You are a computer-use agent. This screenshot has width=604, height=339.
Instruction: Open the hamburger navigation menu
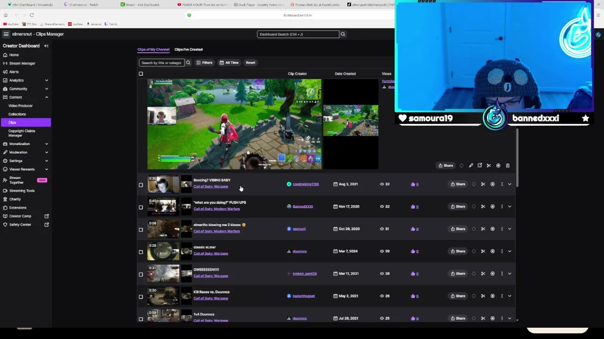tap(6, 34)
